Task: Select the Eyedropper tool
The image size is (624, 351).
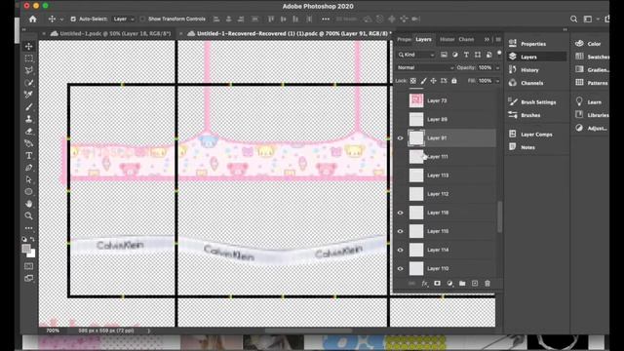Action: coord(28,95)
